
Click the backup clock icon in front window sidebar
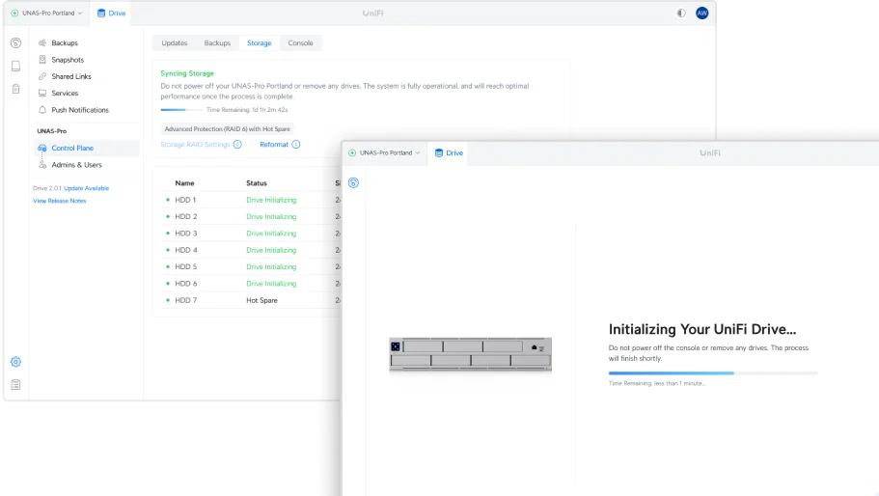[x=353, y=182]
